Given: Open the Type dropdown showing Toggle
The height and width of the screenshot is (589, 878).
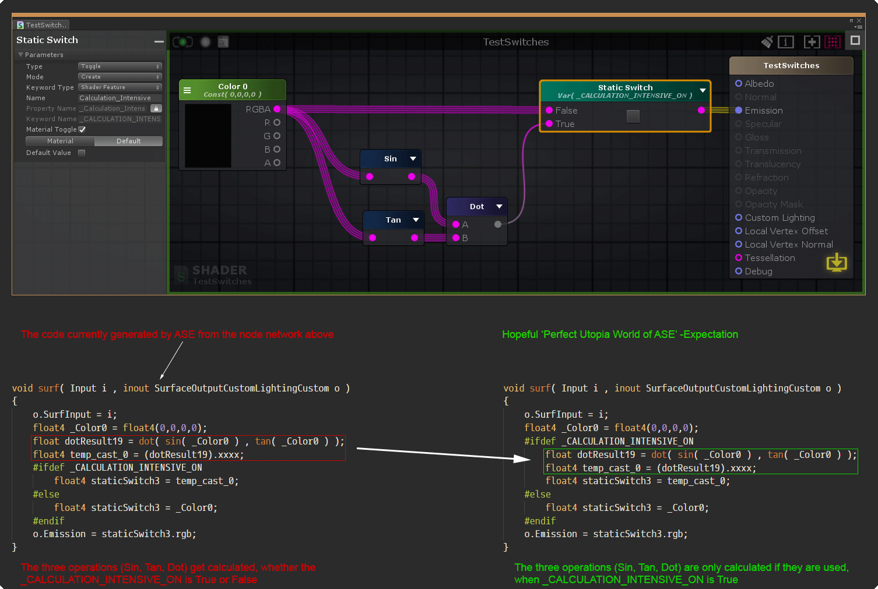Looking at the screenshot, I should point(120,66).
